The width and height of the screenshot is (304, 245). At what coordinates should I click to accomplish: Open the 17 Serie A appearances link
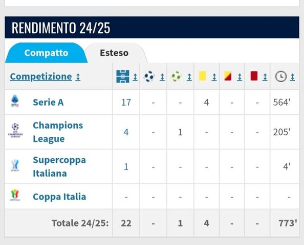point(126,102)
